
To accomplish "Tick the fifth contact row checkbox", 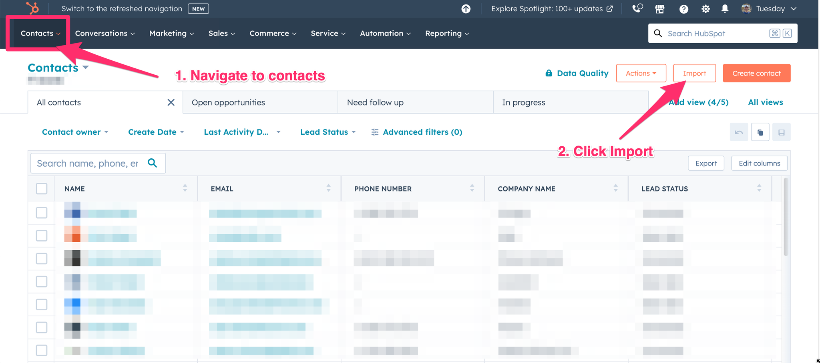I will tap(42, 304).
